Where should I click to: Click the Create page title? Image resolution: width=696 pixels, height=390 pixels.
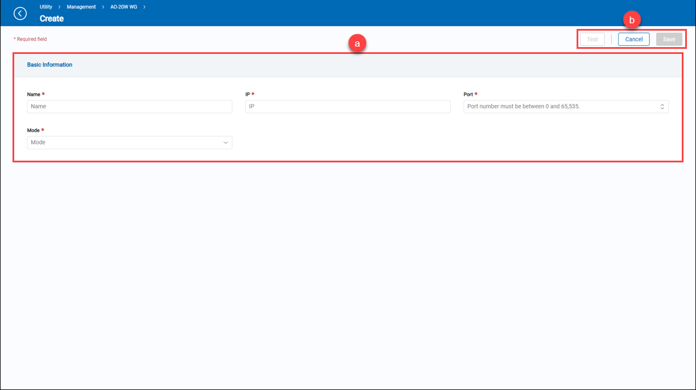[x=52, y=19]
